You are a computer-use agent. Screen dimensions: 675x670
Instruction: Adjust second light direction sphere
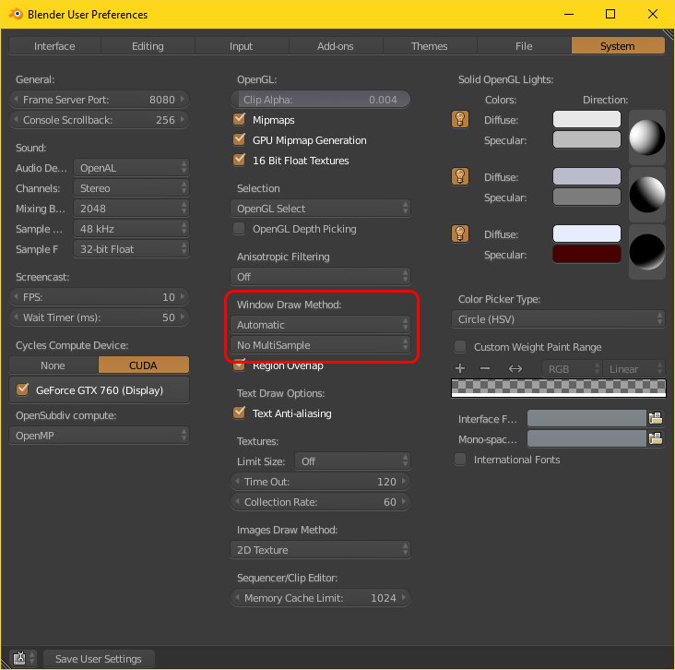tap(646, 195)
